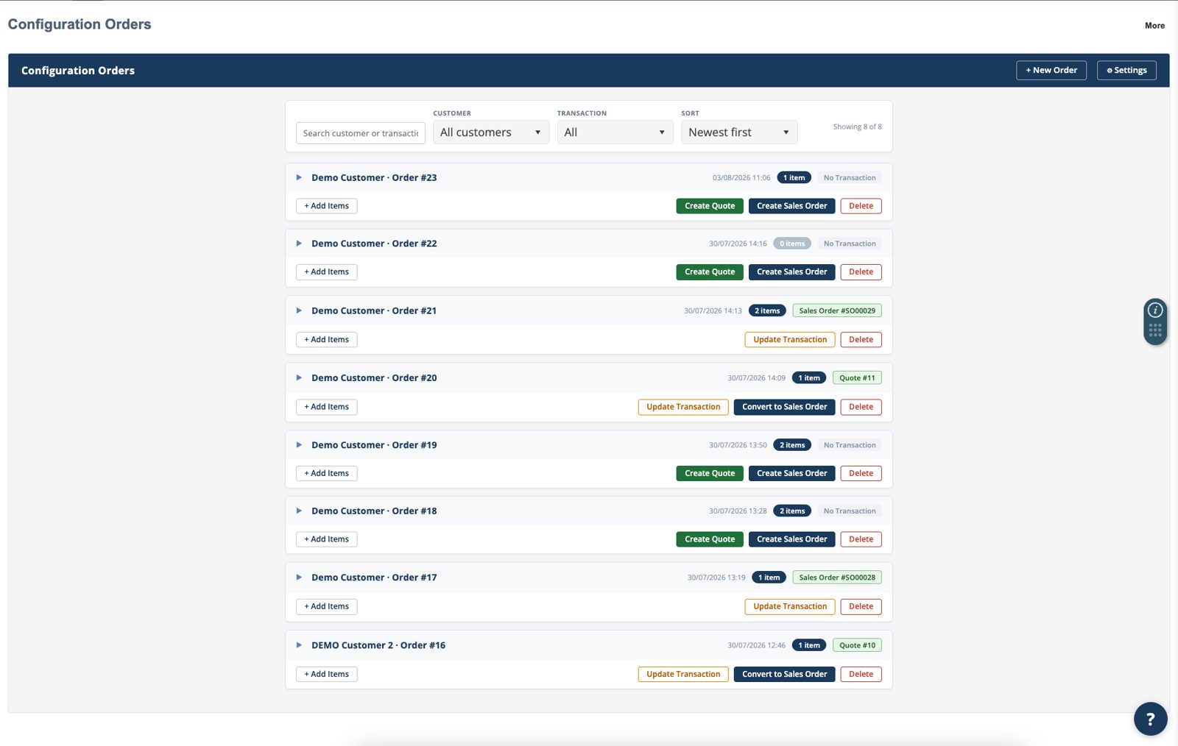Expand Order #19 disclosure triangle
The height and width of the screenshot is (746, 1178).
point(299,445)
